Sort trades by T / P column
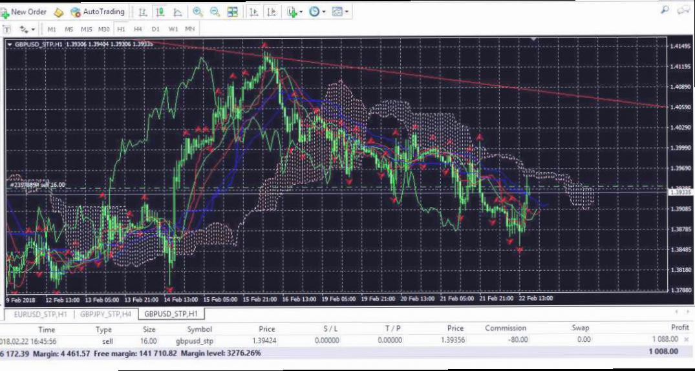 tap(392, 329)
